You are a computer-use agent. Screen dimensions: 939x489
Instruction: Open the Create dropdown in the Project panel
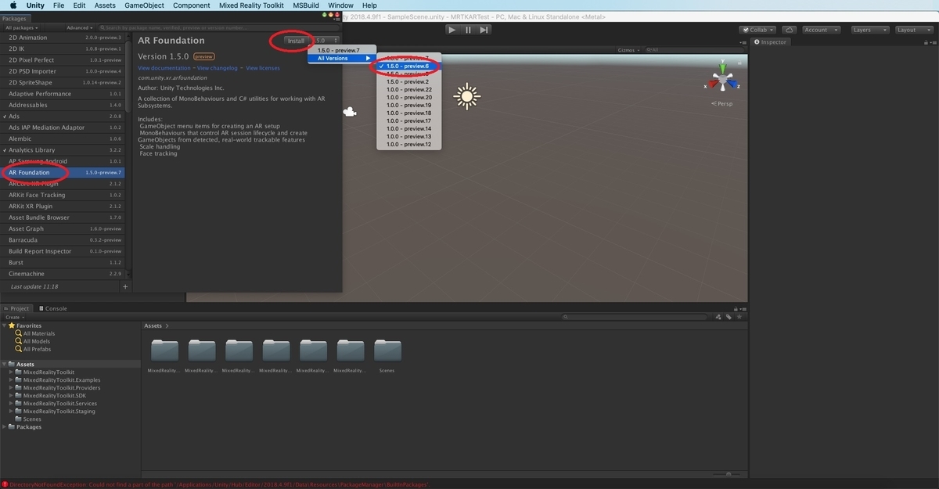pos(15,317)
